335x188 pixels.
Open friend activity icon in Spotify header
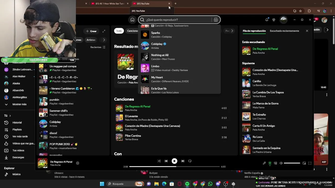tap(274, 20)
